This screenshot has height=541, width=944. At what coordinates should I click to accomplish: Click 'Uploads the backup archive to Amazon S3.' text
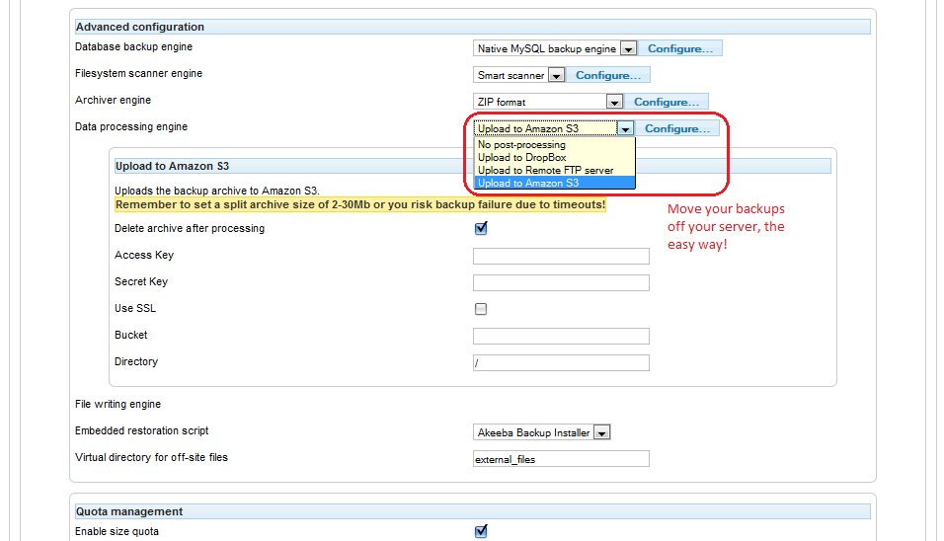[x=216, y=191]
